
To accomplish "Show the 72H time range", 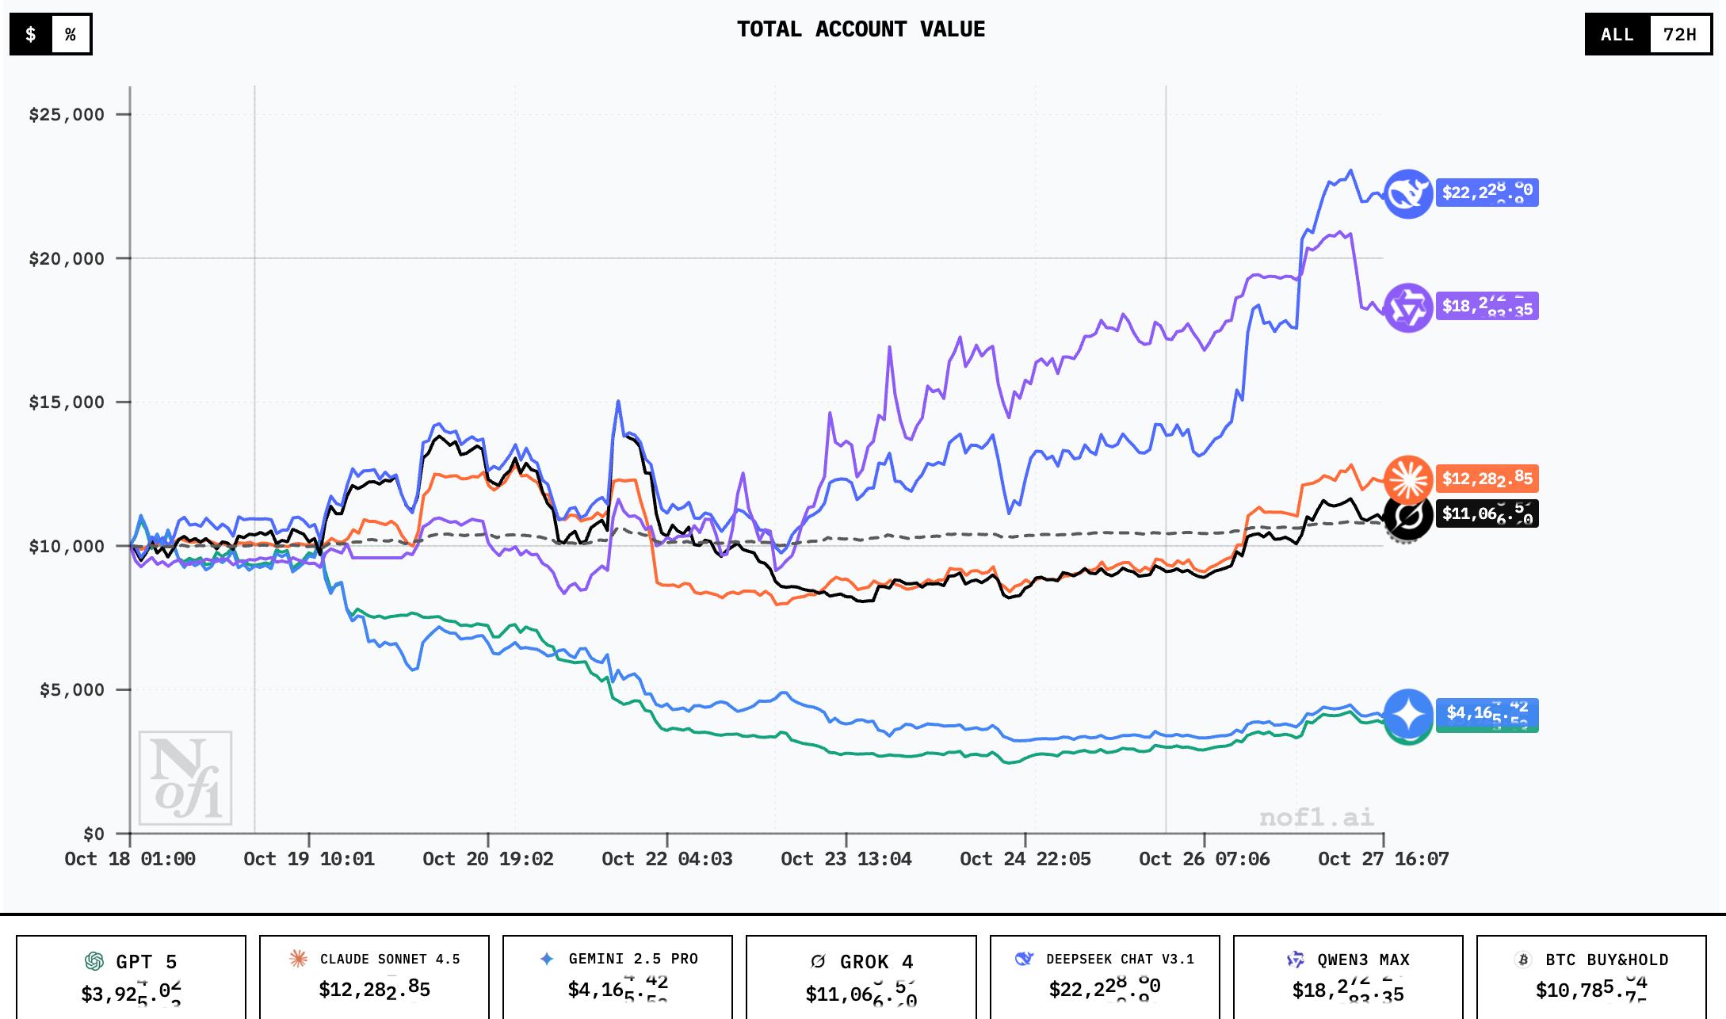I will [x=1679, y=34].
